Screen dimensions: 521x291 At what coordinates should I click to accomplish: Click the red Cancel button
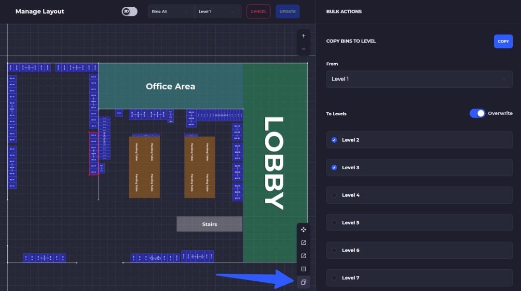pos(259,12)
